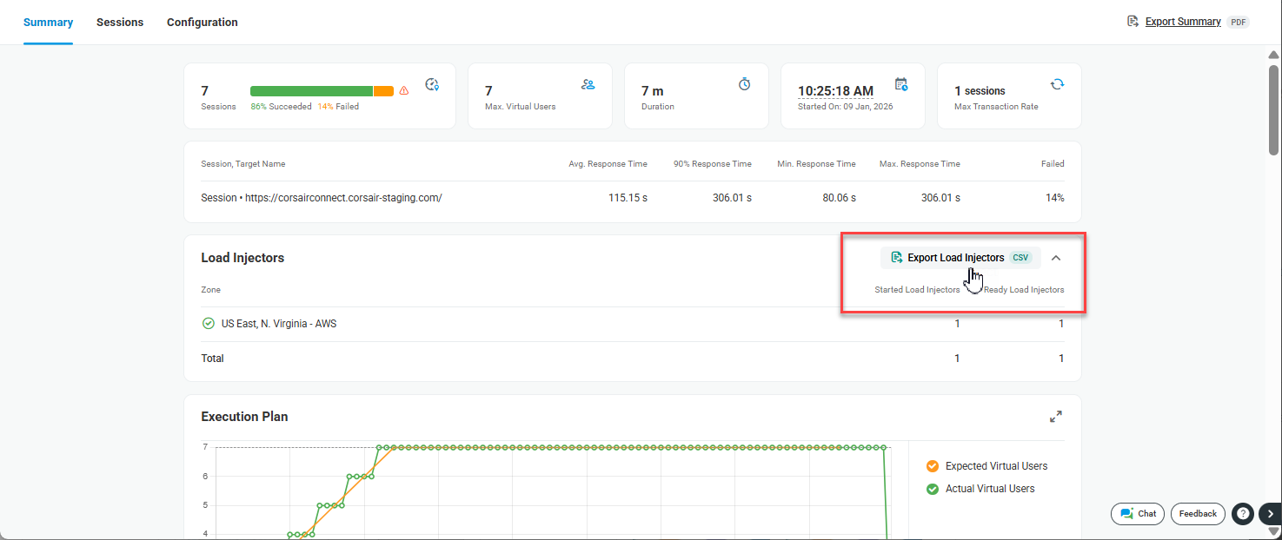This screenshot has width=1282, height=540.
Task: Click the Export Summary PDF link
Action: click(x=1182, y=22)
